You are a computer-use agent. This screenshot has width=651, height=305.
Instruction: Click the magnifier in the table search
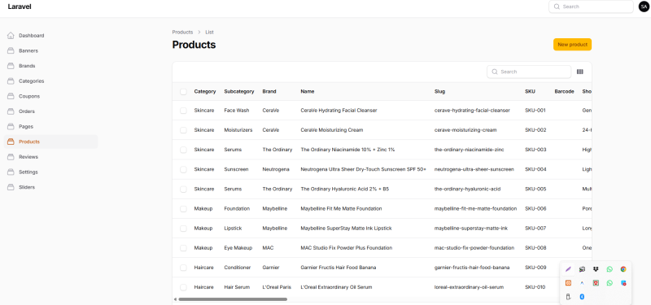click(x=495, y=72)
